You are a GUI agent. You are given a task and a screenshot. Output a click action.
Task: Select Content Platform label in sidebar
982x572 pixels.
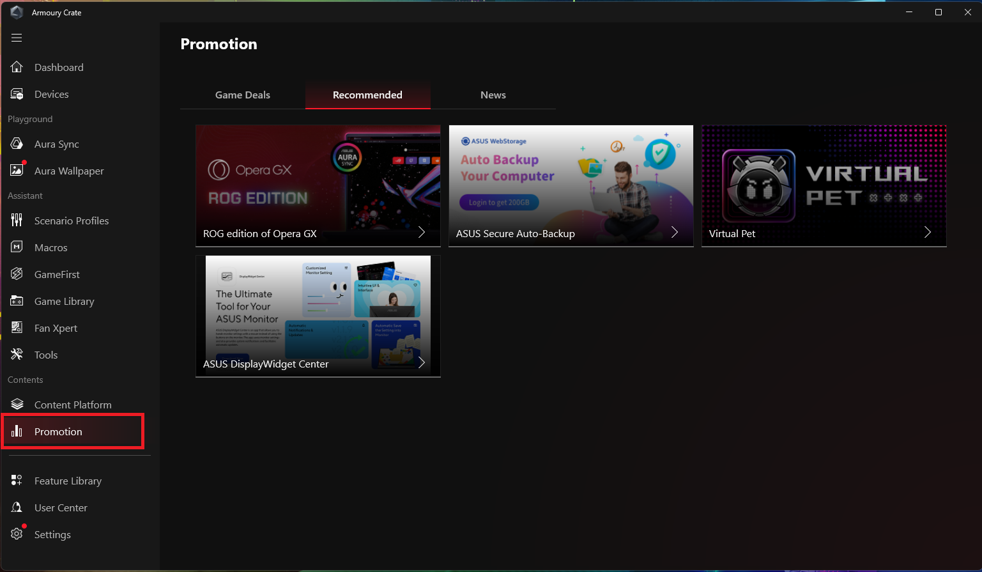73,405
